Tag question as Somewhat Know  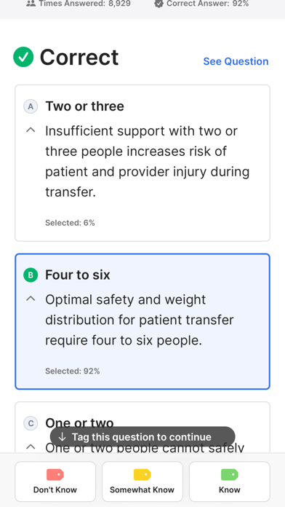tap(142, 482)
